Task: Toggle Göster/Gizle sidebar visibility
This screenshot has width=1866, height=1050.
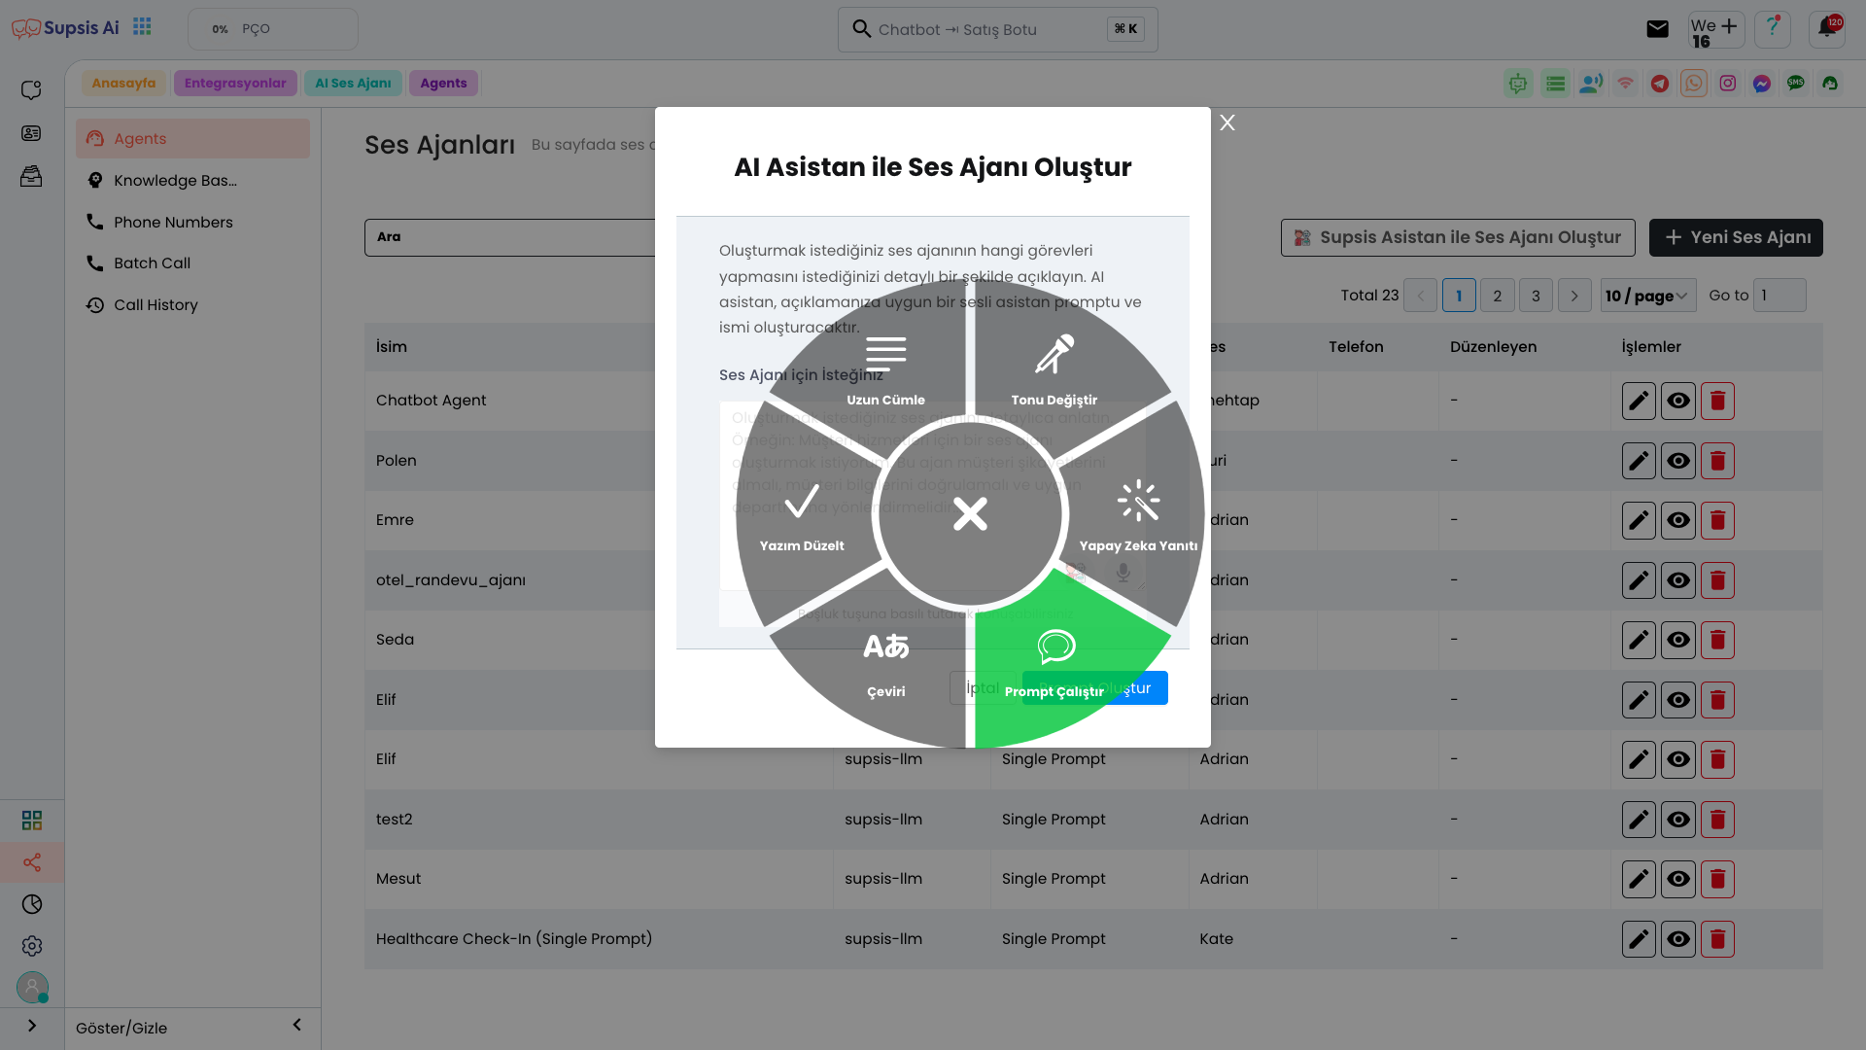Action: [121, 1028]
